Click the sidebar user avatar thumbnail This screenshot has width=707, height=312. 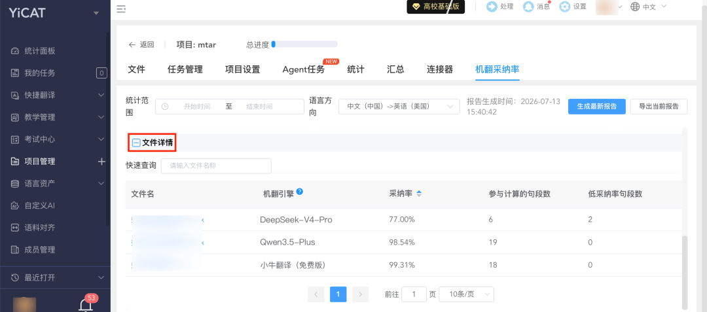[24, 304]
